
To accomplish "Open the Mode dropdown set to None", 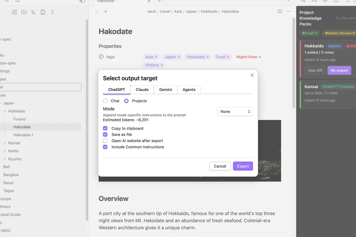I will pyautogui.click(x=235, y=112).
